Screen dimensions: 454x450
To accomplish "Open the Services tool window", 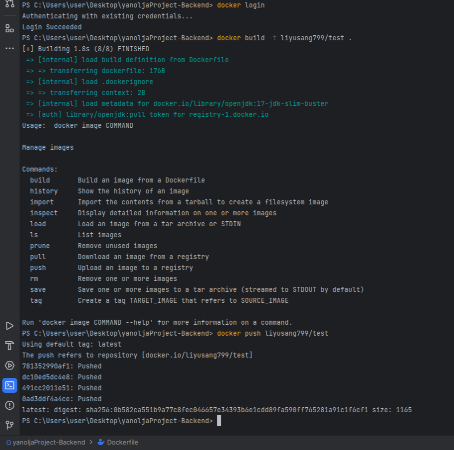I will pyautogui.click(x=9, y=365).
